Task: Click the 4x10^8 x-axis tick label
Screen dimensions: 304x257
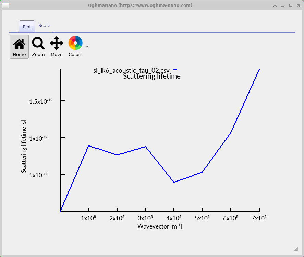Action: pyautogui.click(x=174, y=218)
